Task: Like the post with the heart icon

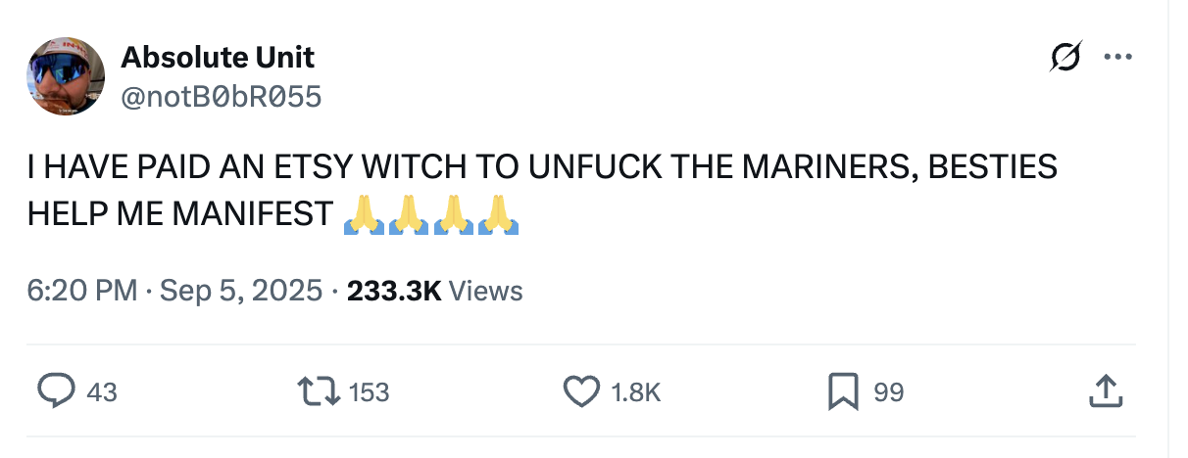Action: (x=581, y=392)
